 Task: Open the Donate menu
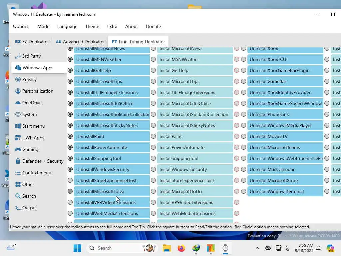pyautogui.click(x=153, y=26)
